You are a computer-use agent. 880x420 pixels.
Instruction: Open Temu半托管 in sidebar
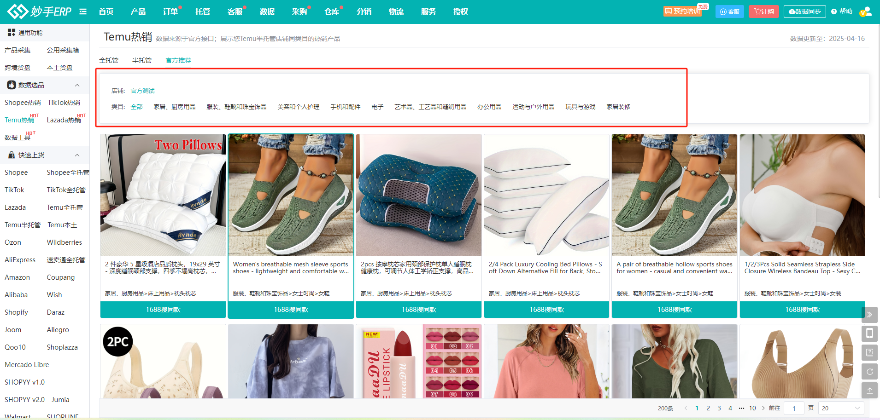tap(23, 225)
